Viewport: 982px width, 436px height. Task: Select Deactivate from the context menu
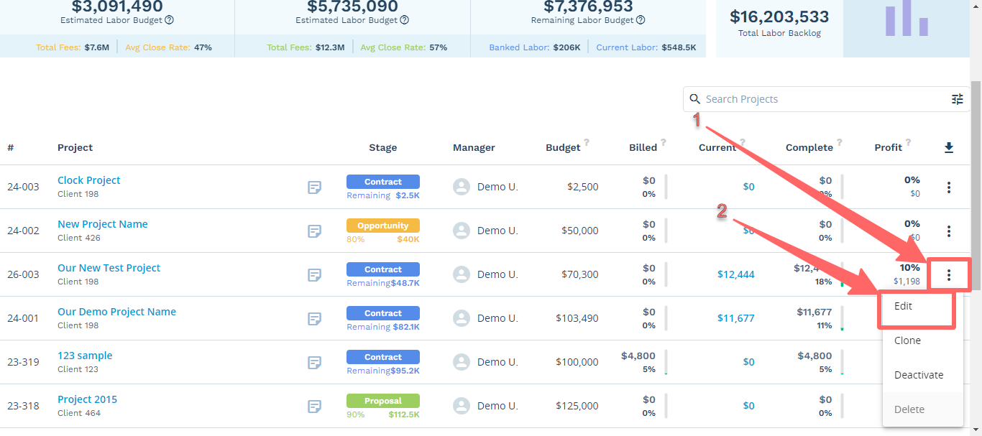coord(923,375)
